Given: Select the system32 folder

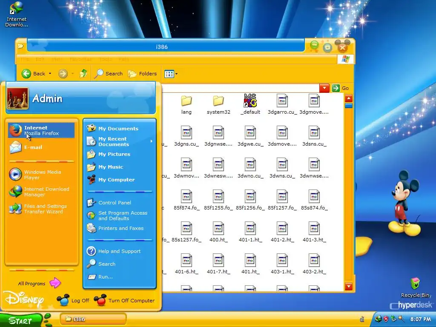Looking at the screenshot, I should (x=218, y=104).
